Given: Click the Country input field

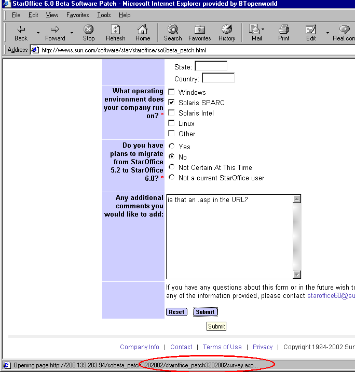Looking at the screenshot, I should [218, 78].
